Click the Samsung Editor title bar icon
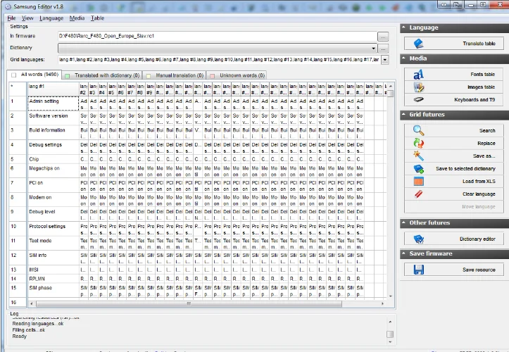 pos(8,6)
